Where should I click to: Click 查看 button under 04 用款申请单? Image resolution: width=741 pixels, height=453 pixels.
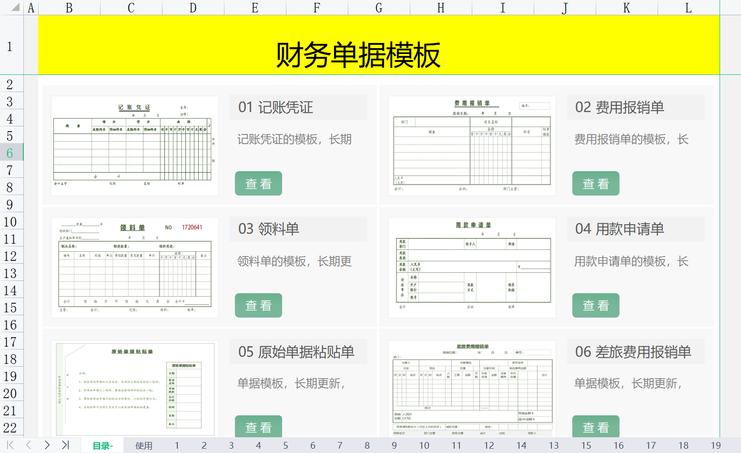596,305
